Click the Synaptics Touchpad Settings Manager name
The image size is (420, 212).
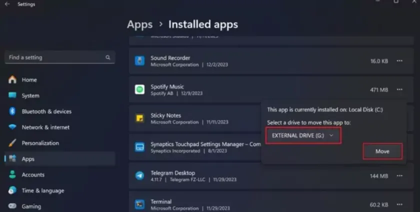[x=205, y=144]
